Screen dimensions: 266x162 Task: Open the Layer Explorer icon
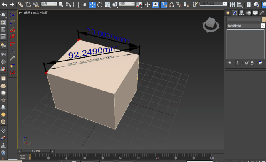256,5
